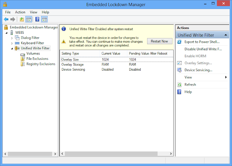Click the File Exclusions folder icon
Image resolution: width=232 pixels, height=166 pixels.
(22, 59)
